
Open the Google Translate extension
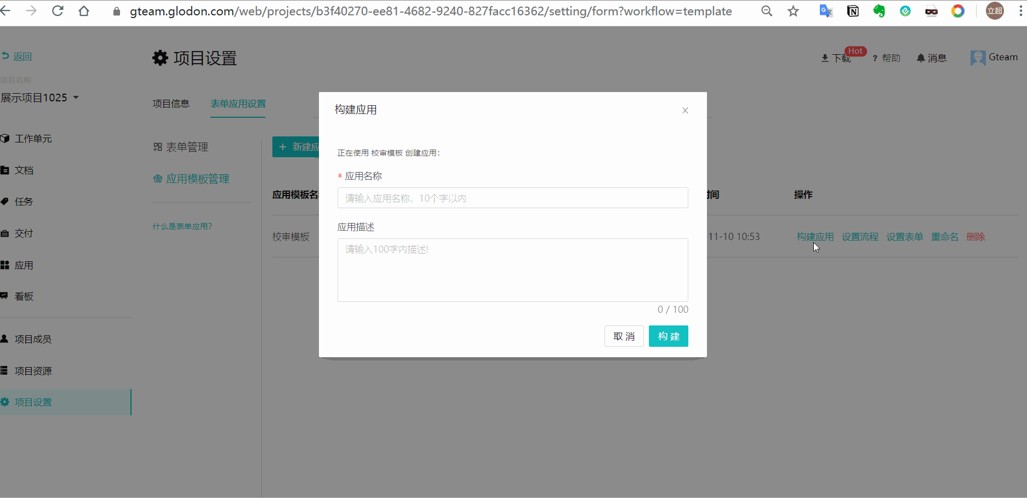(x=826, y=11)
